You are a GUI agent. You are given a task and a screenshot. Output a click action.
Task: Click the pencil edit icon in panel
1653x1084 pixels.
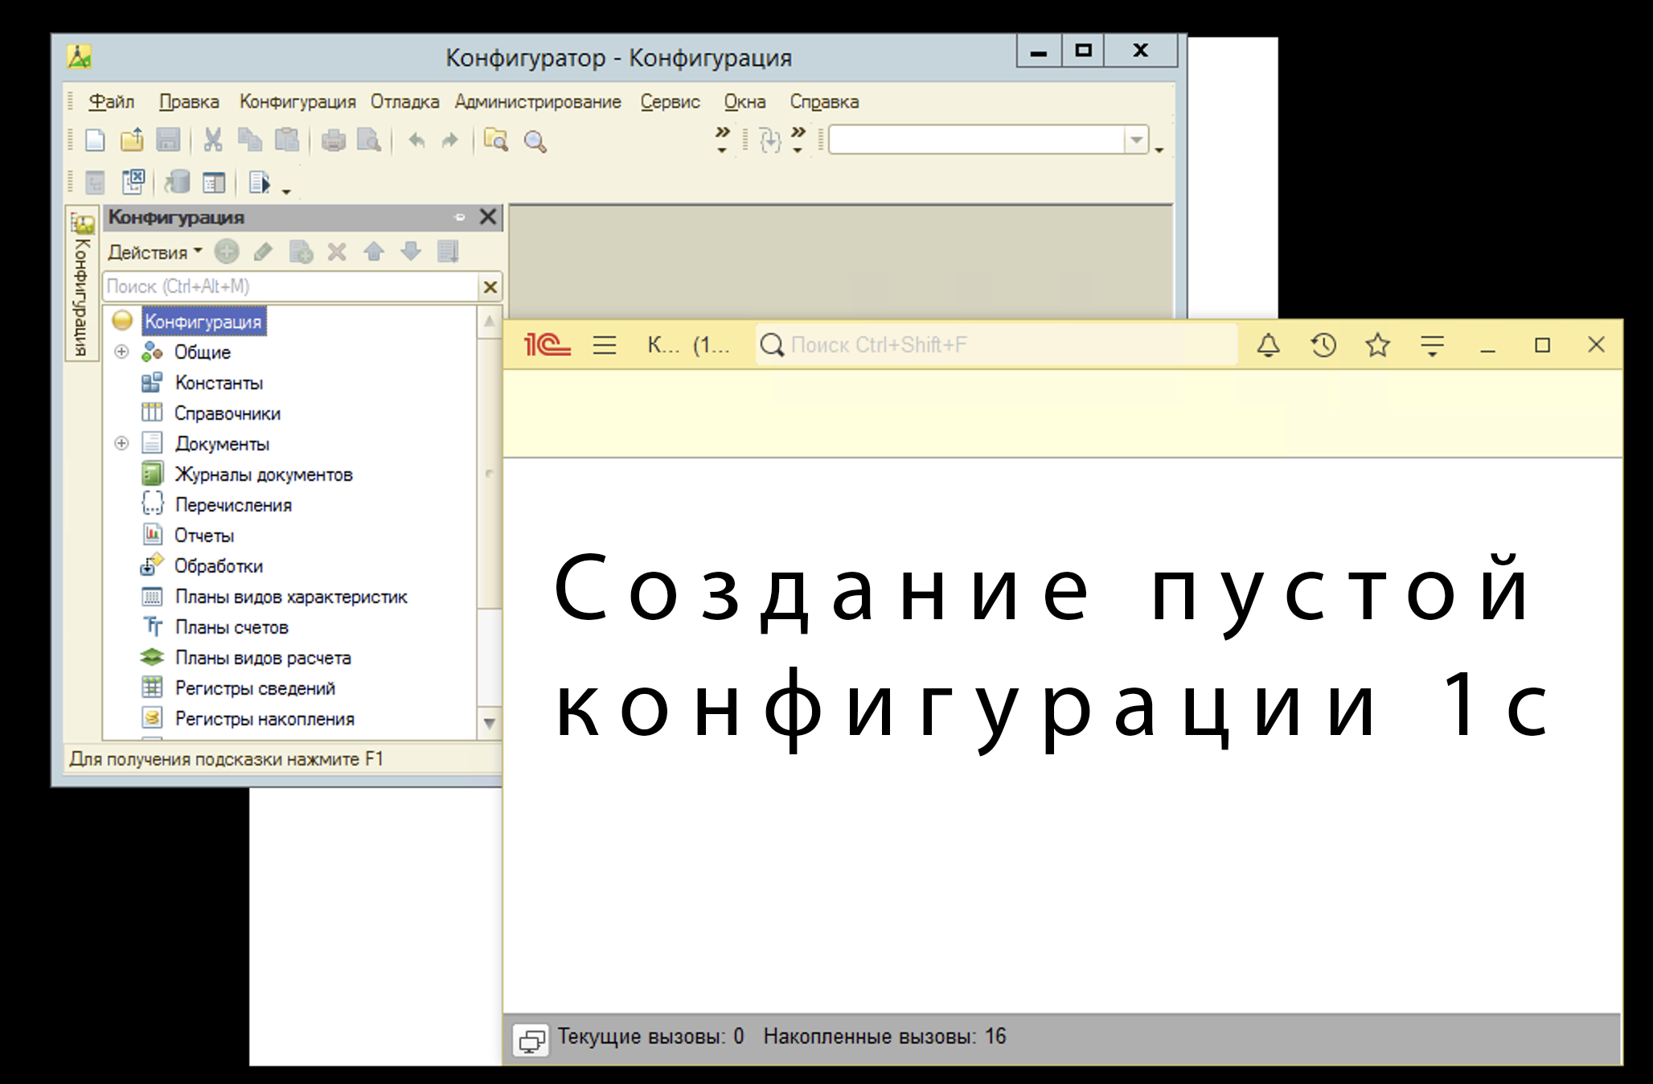pos(263,253)
